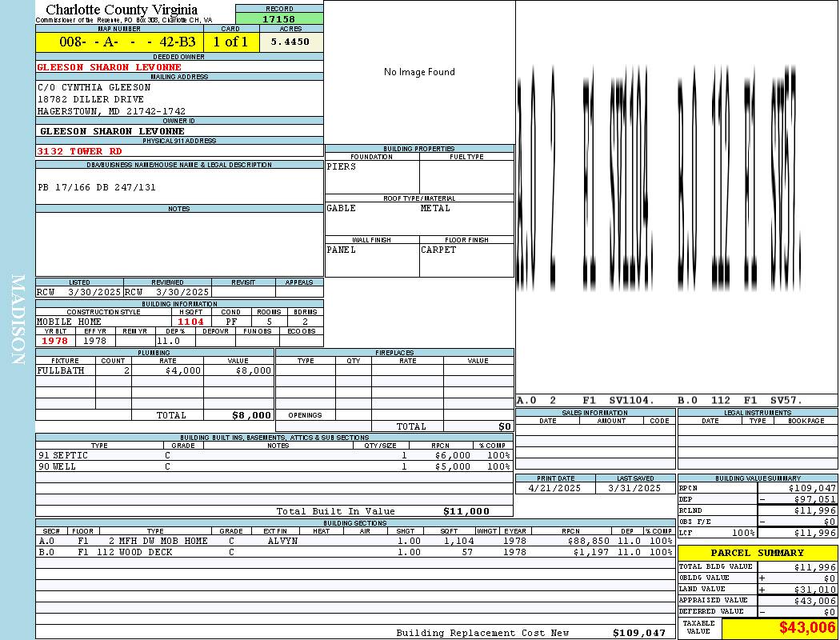The height and width of the screenshot is (640, 840).
Task: Click the LAND VALUE $31,010
Action: 814,589
